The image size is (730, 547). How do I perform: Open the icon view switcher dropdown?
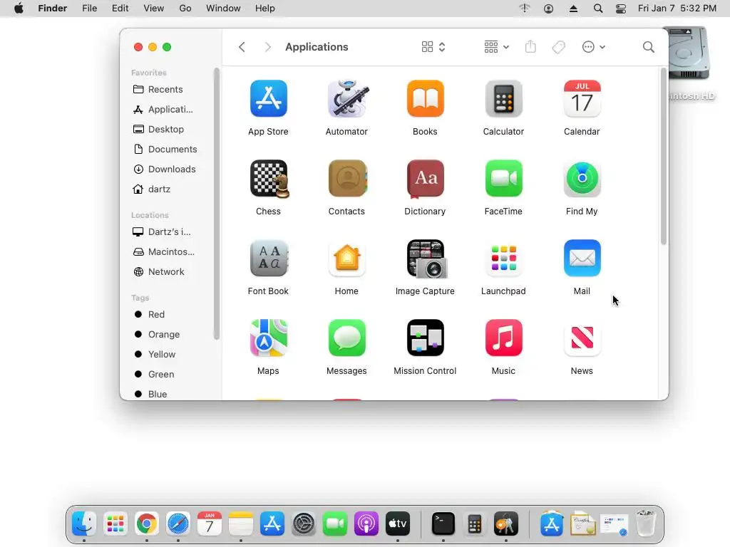433,47
